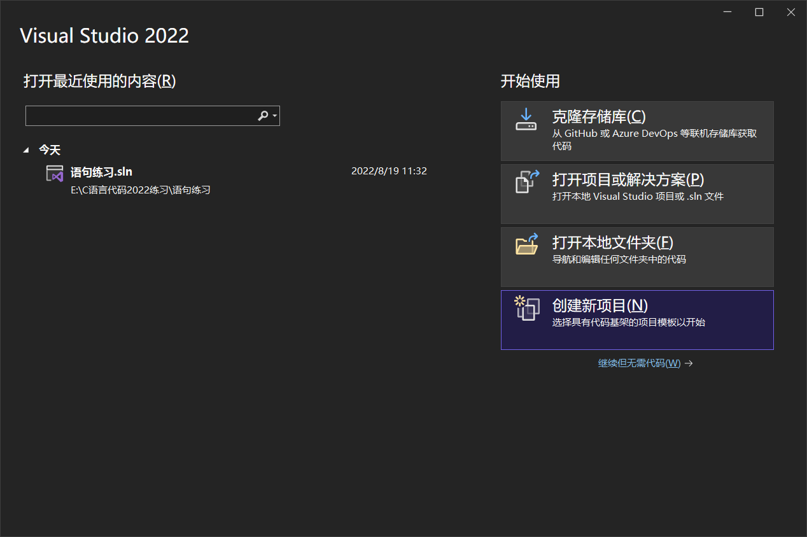This screenshot has height=537, width=807.
Task: Click the path E:\C语言代码2022练习\语句练习
Action: [141, 190]
